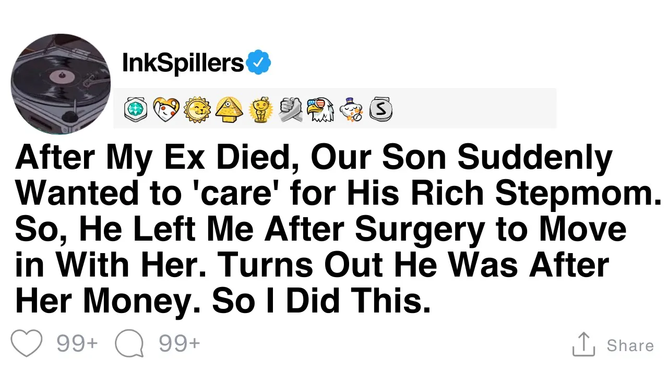
Task: Select the top-hat Snoo with stars award
Action: pyautogui.click(x=351, y=109)
